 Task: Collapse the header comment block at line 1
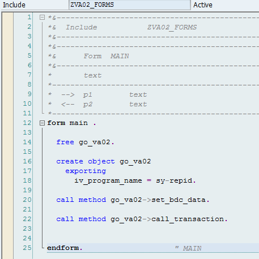coord(42,18)
